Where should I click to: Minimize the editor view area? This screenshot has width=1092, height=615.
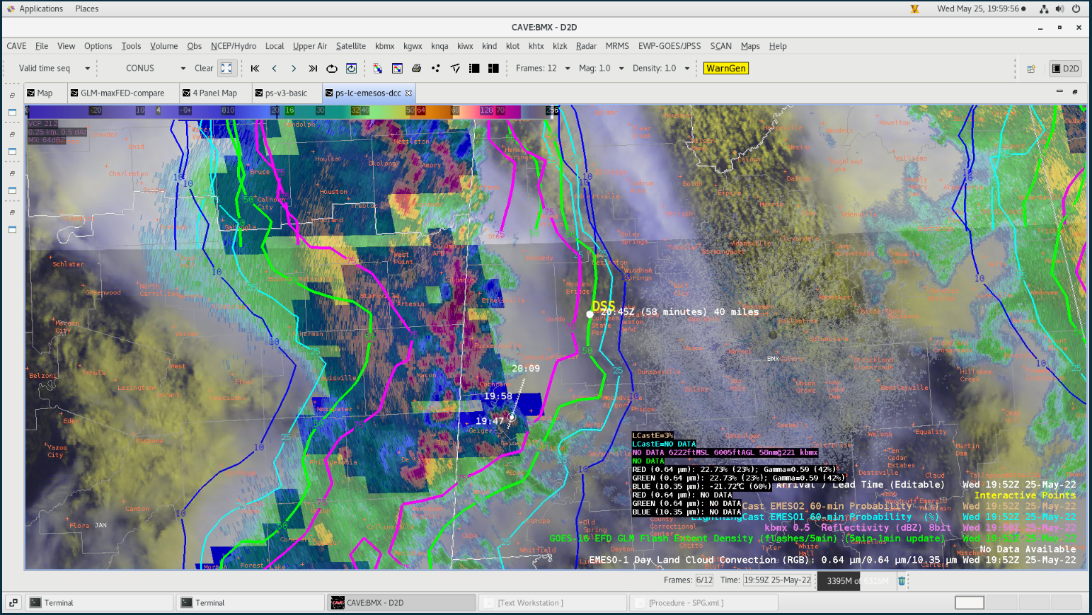(x=1059, y=91)
